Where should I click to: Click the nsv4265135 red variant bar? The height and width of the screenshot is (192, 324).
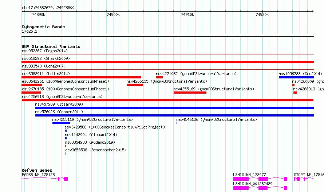coord(135,85)
